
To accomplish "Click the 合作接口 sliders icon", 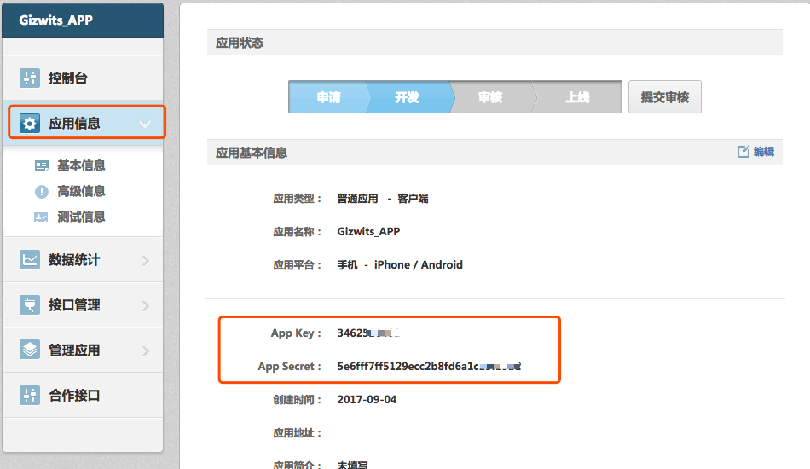I will coord(30,396).
